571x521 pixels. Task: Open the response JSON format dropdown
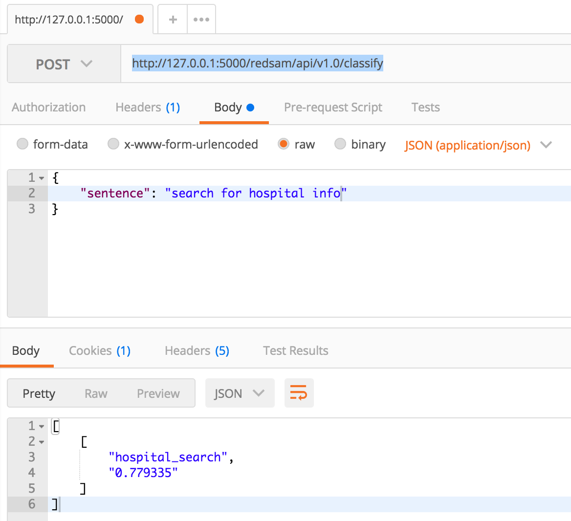[x=240, y=393]
